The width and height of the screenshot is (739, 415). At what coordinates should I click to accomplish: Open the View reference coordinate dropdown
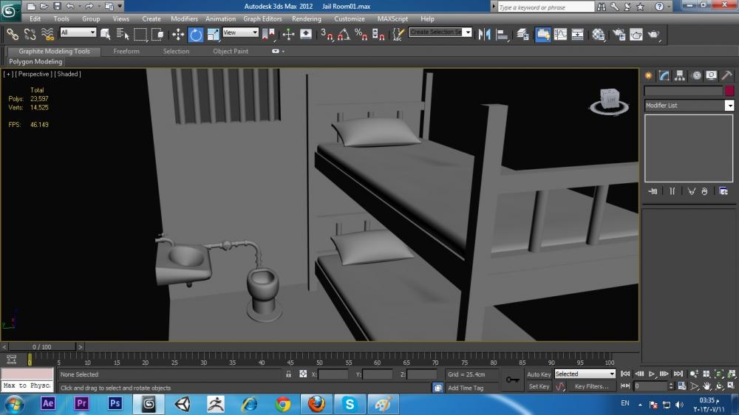click(240, 32)
